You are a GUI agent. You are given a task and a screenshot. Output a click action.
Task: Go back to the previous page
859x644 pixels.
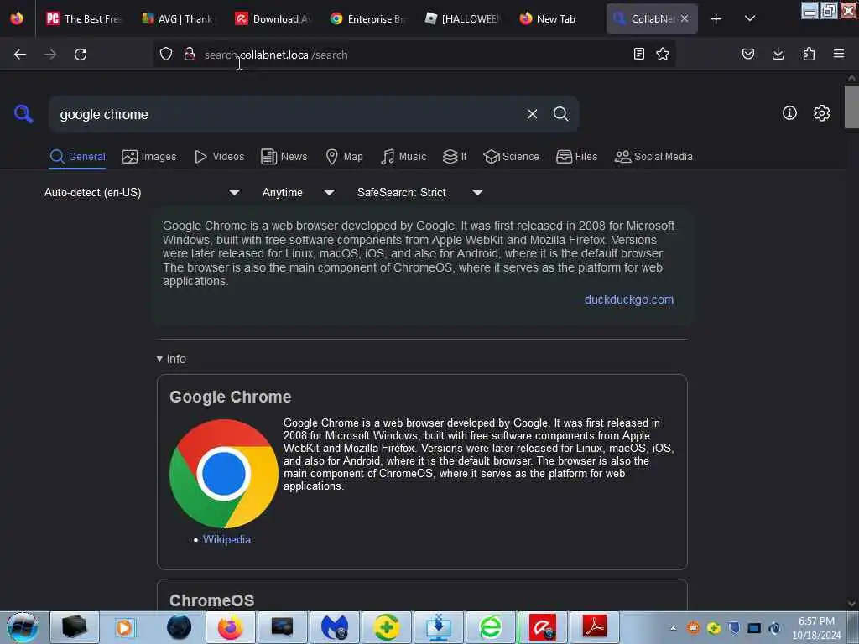point(20,55)
